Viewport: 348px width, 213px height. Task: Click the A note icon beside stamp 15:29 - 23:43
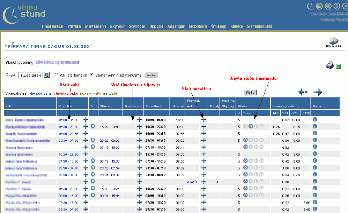(x=93, y=126)
